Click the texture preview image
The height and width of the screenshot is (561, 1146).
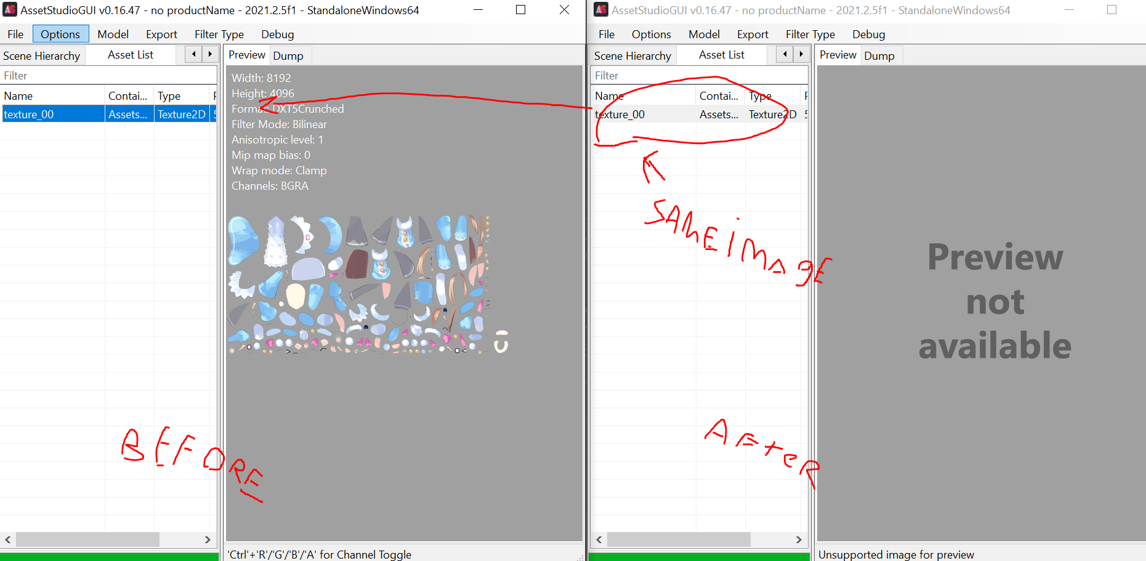pyautogui.click(x=368, y=285)
